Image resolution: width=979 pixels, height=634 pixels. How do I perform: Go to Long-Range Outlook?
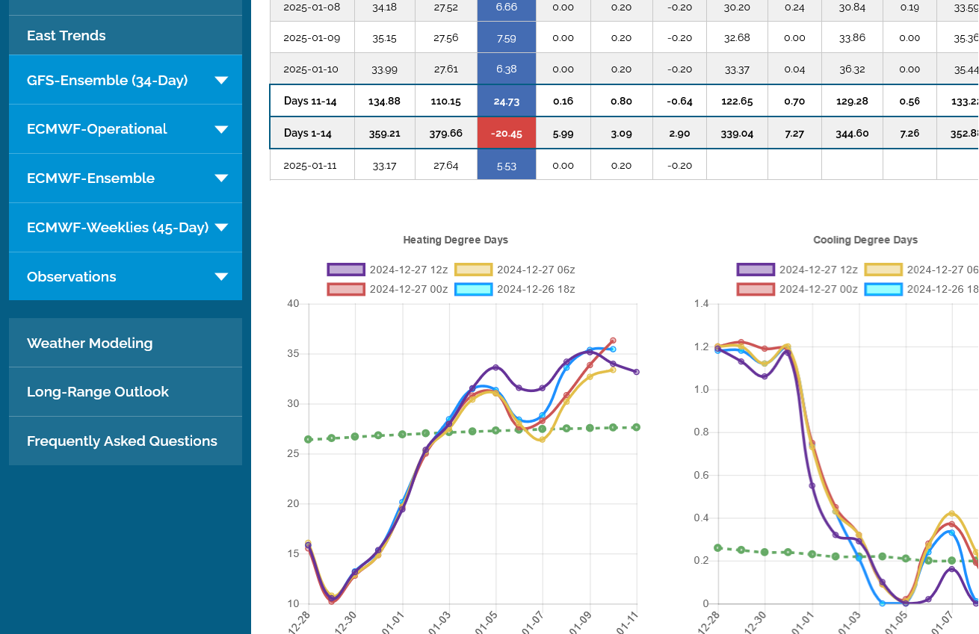[x=98, y=392]
